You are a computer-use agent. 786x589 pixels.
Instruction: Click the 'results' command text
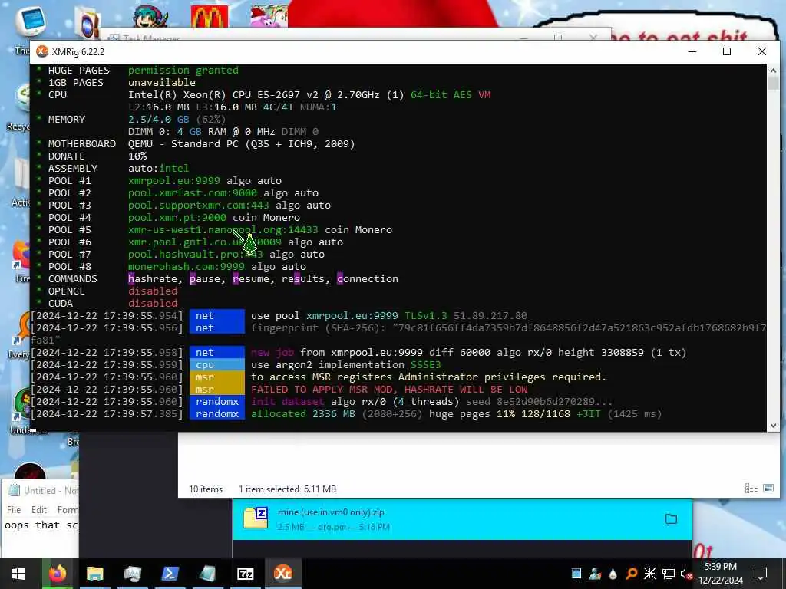click(x=302, y=279)
